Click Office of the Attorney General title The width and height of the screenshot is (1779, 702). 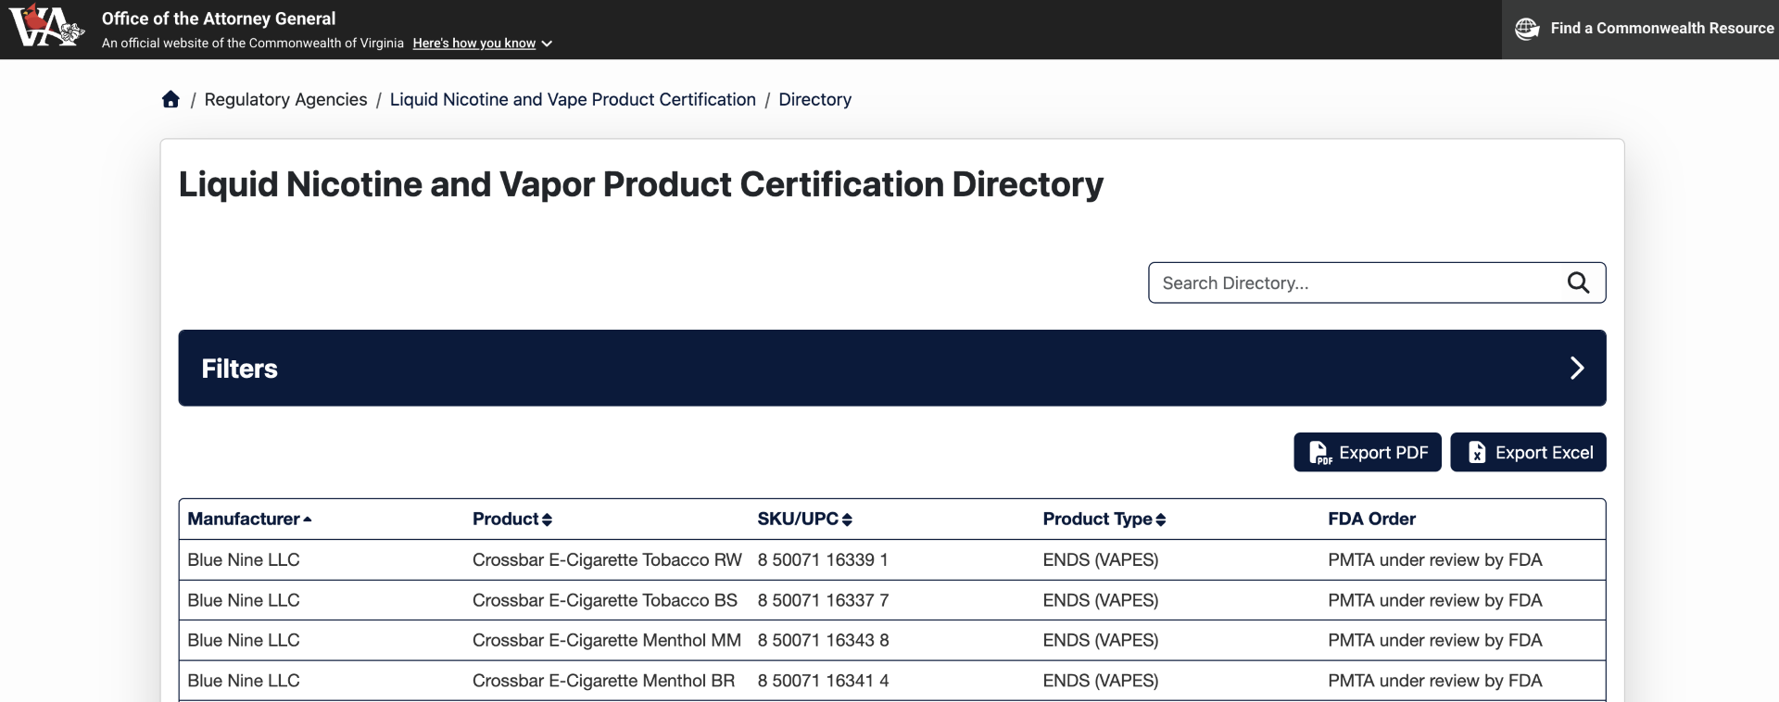(x=219, y=19)
